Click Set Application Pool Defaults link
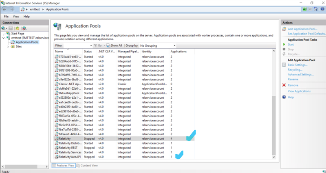Viewport: 326px width, 173px height. pyautogui.click(x=307, y=34)
